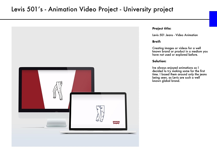The width and height of the screenshot is (217, 153).
Task: Click the "Solution:" heading
Action: pos(159,61)
